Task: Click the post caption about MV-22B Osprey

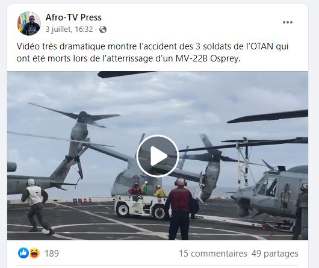Action: point(152,52)
